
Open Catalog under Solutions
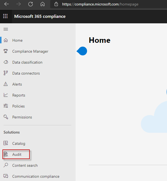[x=19, y=143]
